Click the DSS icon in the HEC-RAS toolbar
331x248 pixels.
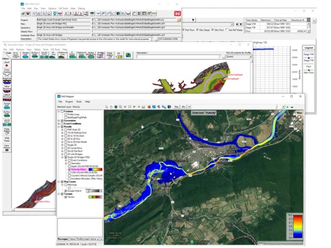coord(154,13)
